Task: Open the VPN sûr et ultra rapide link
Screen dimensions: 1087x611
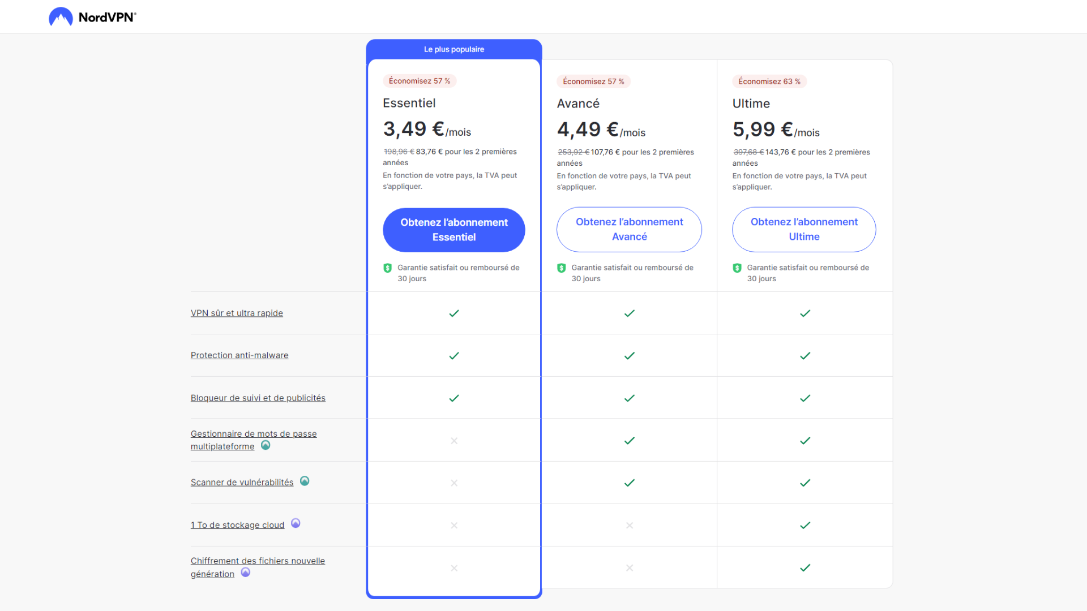Action: (237, 313)
